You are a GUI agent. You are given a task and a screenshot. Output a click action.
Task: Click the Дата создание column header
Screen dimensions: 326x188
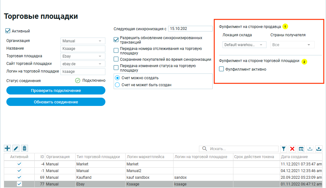point(294,157)
